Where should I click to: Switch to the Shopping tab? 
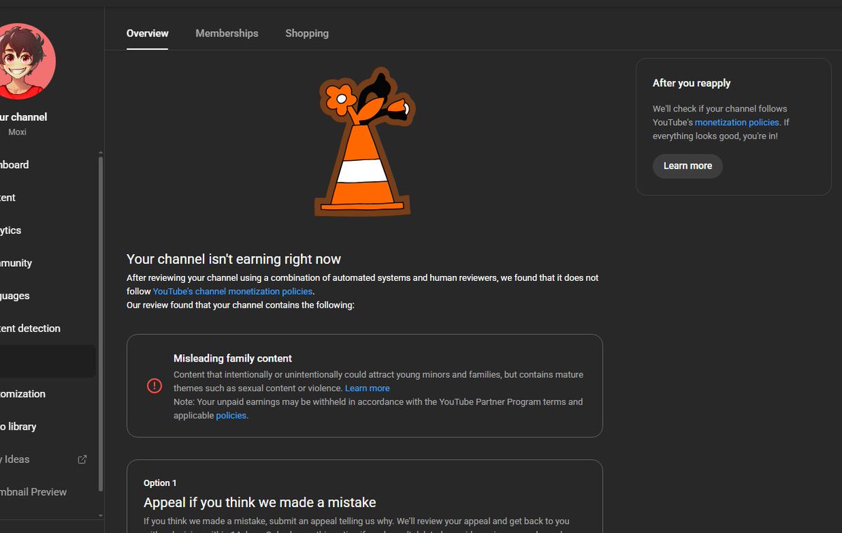click(307, 33)
